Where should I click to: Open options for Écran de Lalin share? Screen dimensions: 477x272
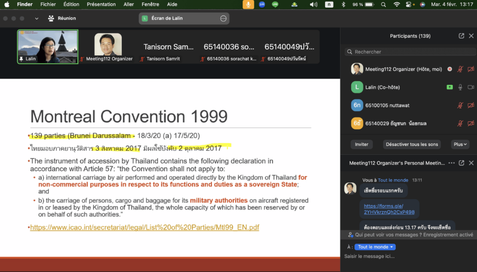tap(223, 19)
